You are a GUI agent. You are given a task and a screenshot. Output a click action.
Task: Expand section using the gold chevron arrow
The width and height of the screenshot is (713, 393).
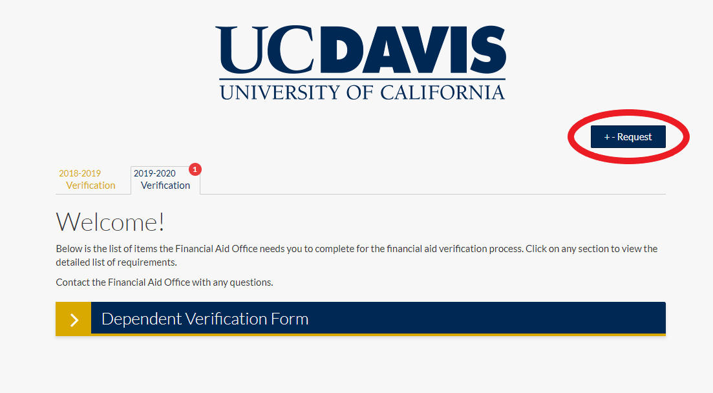coord(74,319)
